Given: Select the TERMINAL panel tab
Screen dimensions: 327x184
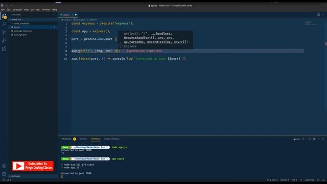Looking at the screenshot, I should 96,139.
